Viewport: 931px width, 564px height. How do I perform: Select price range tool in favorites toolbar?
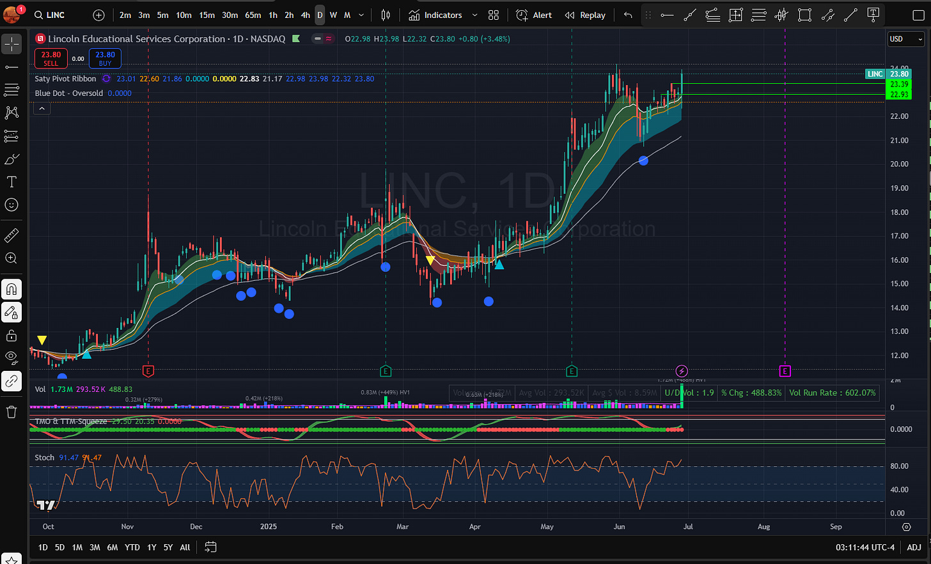pyautogui.click(x=736, y=15)
